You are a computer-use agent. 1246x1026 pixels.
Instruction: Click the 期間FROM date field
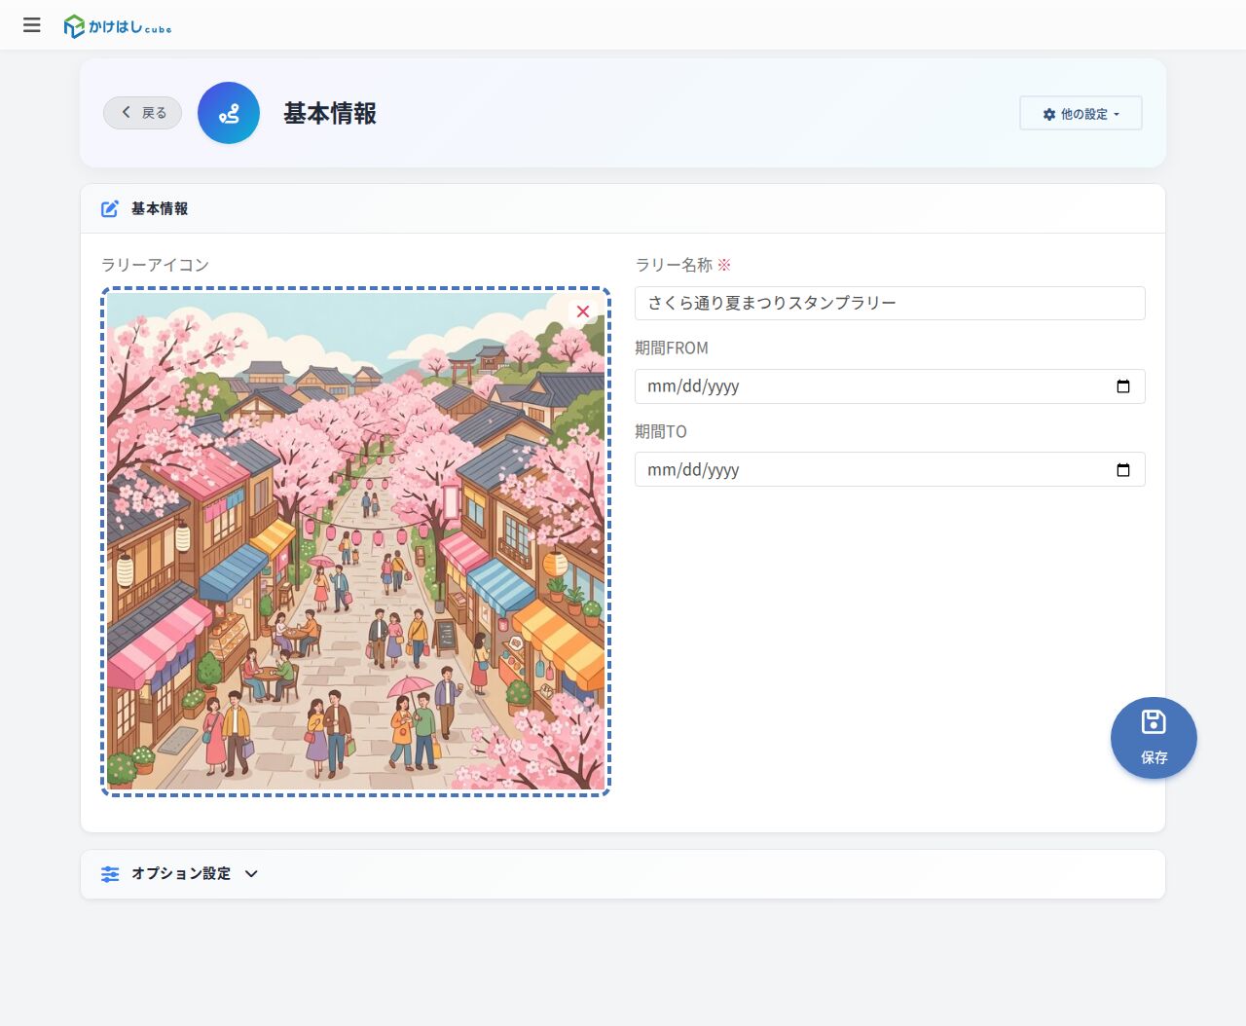coord(890,386)
